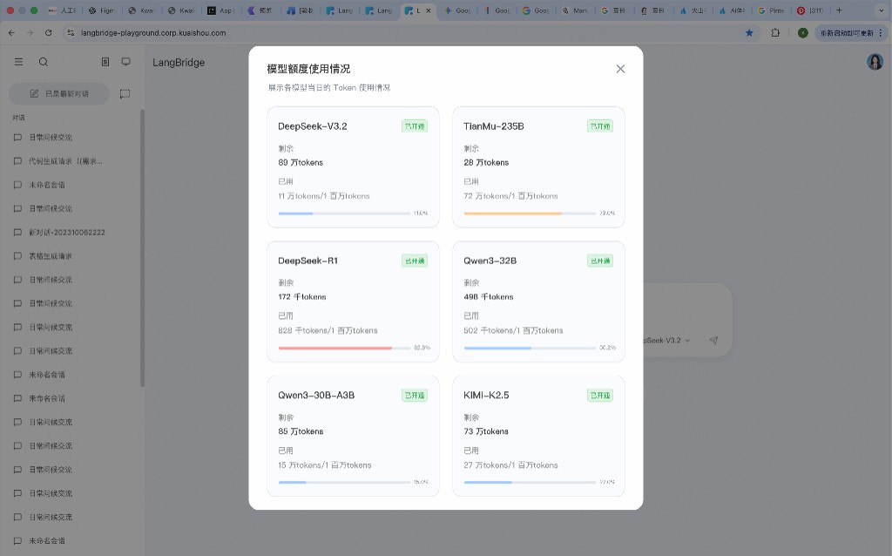The image size is (892, 556).
Task: Click the sidebar conversation list scrollbar
Action: [x=142, y=248]
